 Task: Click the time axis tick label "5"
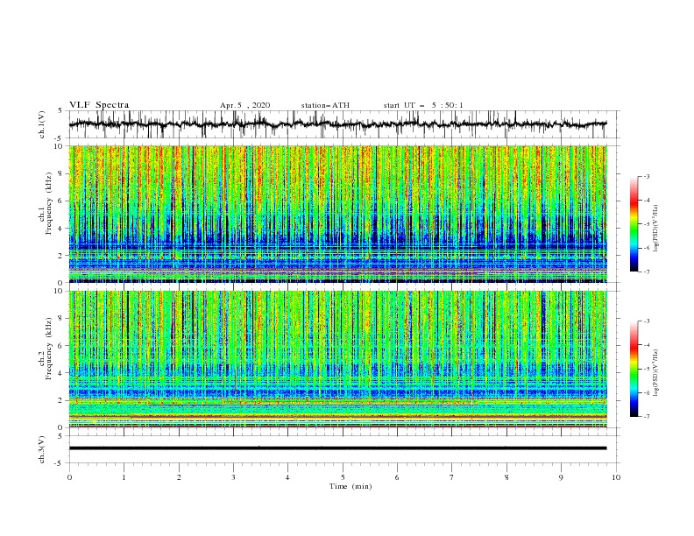coord(343,477)
